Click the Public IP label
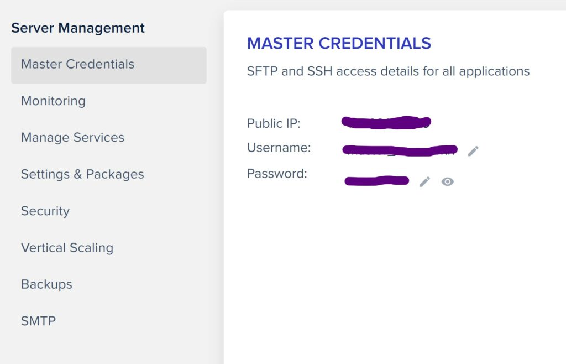Screen dimensions: 566x364 point(274,123)
